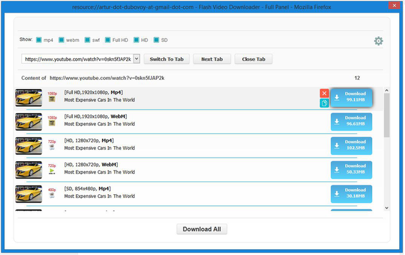Select the [SD, 854x480p, Mp4] text
The image size is (405, 255).
[x=87, y=189]
